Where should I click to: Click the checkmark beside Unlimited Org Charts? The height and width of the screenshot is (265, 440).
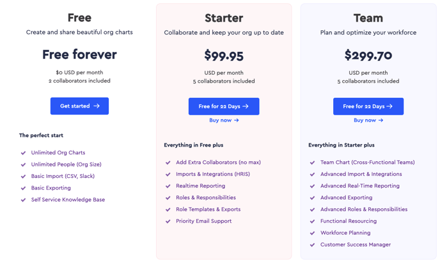[23, 153]
